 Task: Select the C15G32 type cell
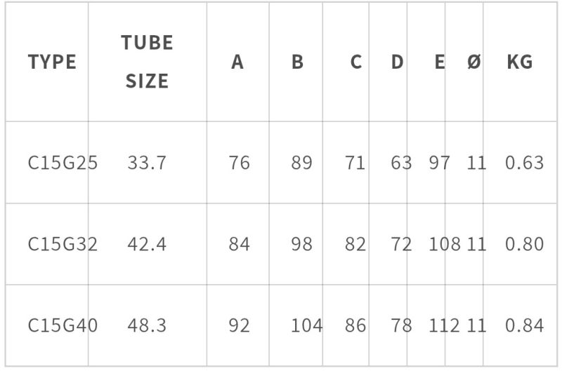(x=63, y=245)
